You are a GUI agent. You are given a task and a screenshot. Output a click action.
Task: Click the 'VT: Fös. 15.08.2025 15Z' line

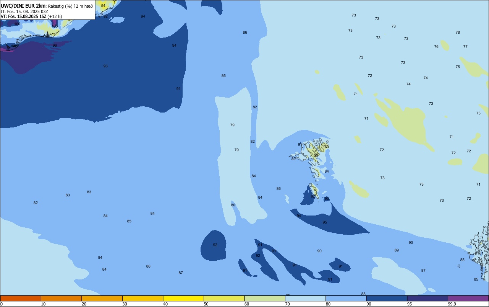click(x=24, y=16)
